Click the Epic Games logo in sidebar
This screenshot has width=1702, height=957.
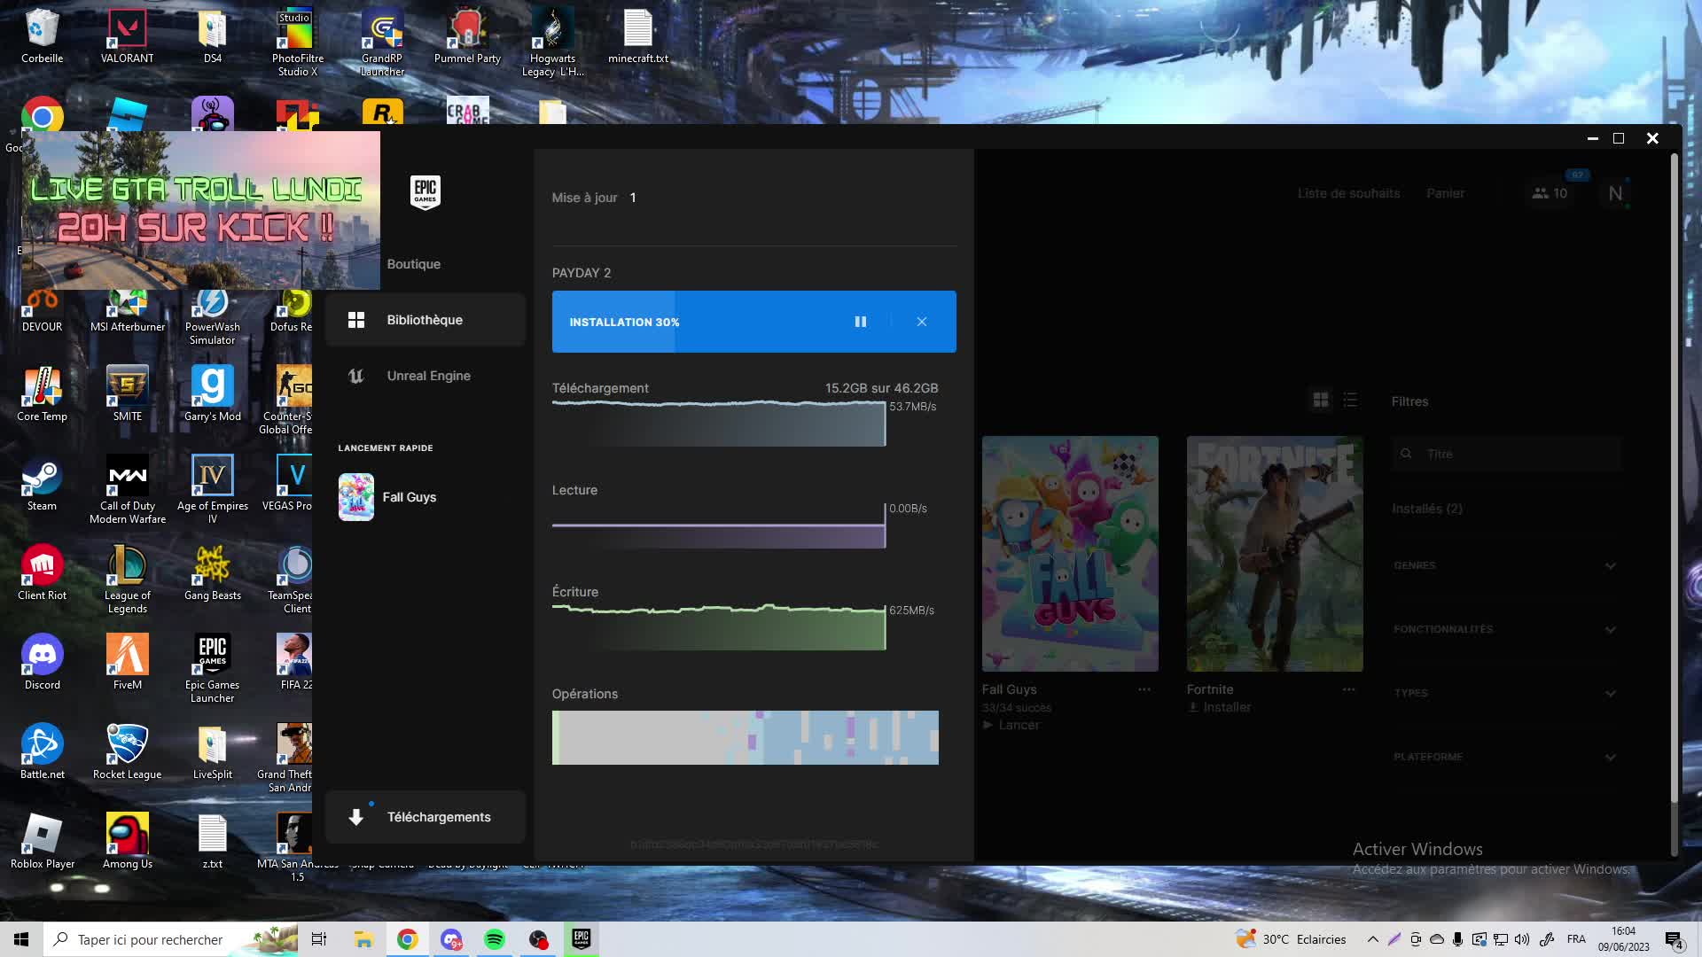point(425,191)
